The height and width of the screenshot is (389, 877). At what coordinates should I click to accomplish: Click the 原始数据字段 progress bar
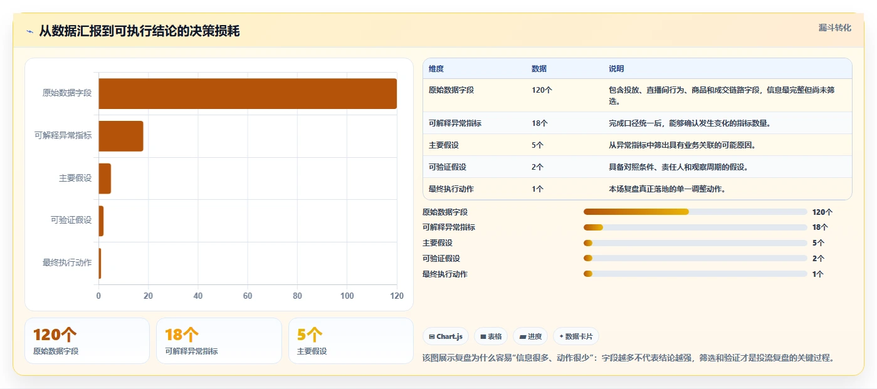click(695, 212)
